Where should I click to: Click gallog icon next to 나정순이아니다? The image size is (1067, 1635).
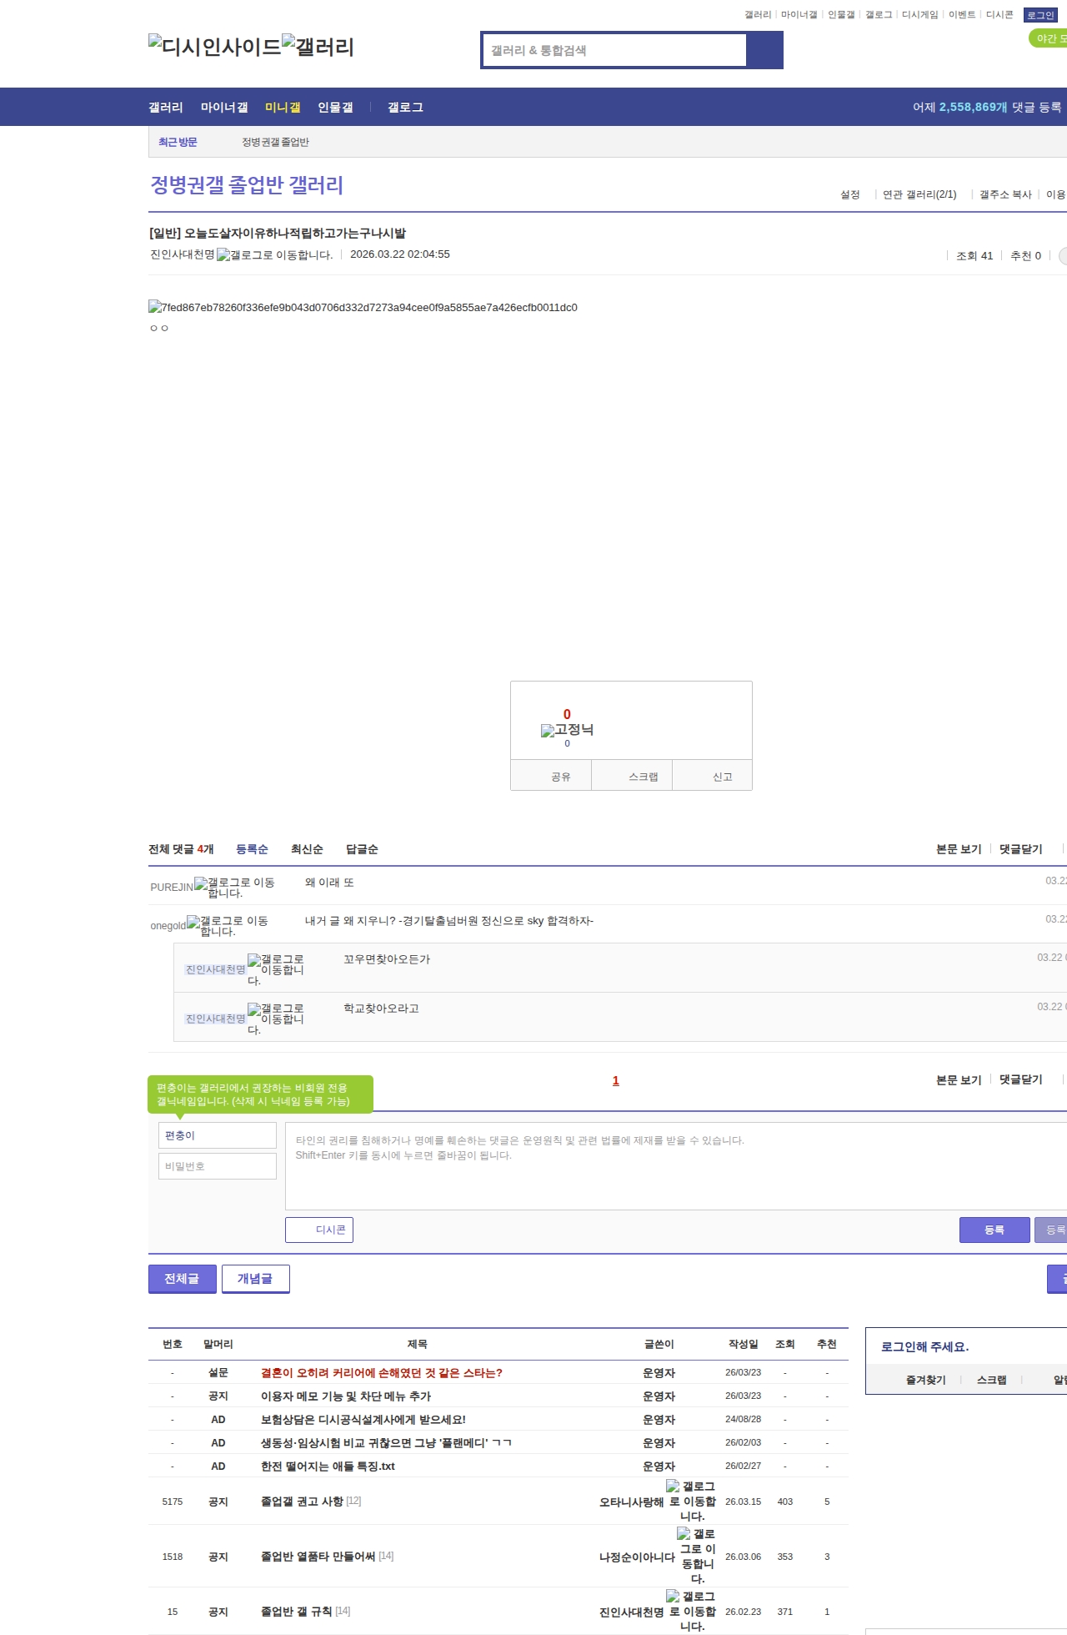684,1533
